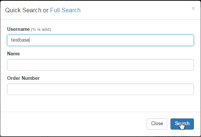
Task: Click the Order Number label
Action: [x=23, y=78]
